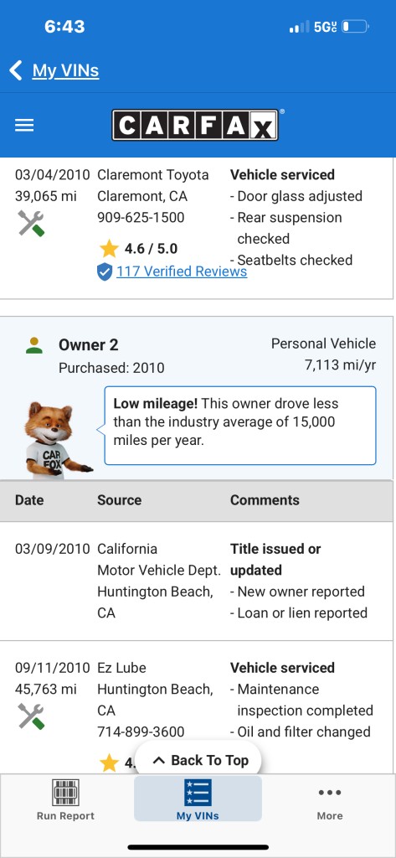Open the Run Report tab

[x=65, y=799]
